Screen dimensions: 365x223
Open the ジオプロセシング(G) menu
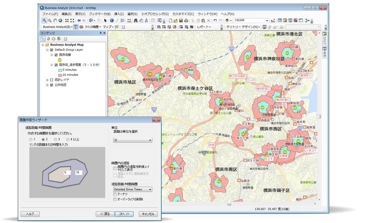point(155,14)
